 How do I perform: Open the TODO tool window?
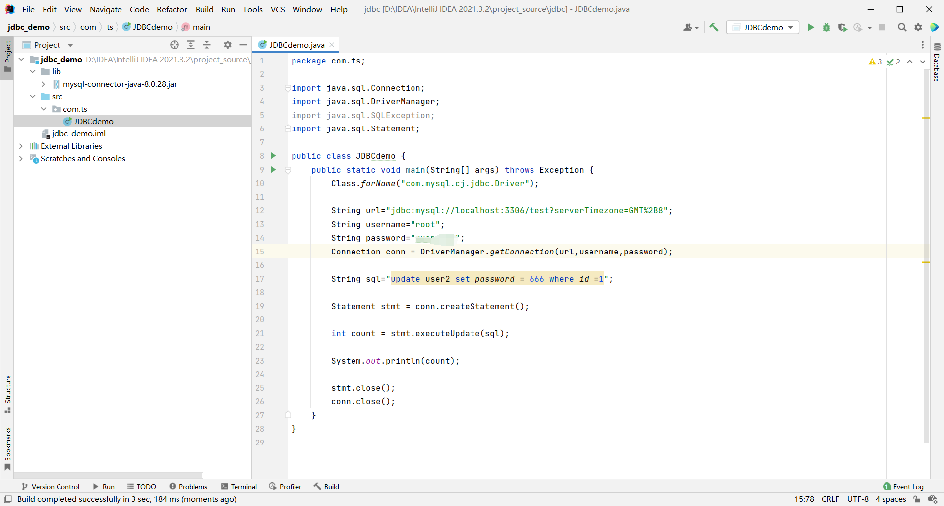141,487
